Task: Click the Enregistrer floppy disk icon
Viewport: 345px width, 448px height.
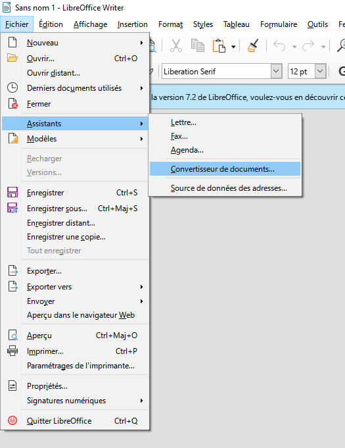Action: click(12, 192)
